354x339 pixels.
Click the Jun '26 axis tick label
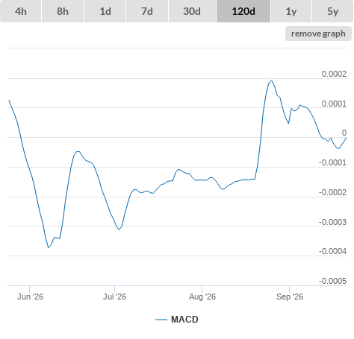coord(30,297)
